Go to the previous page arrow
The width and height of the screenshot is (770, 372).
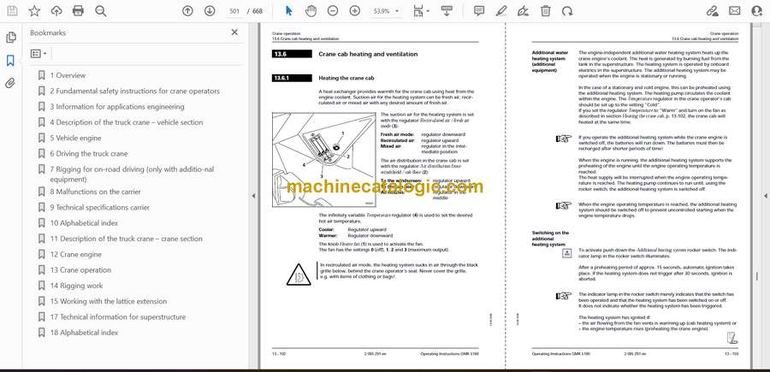[187, 11]
